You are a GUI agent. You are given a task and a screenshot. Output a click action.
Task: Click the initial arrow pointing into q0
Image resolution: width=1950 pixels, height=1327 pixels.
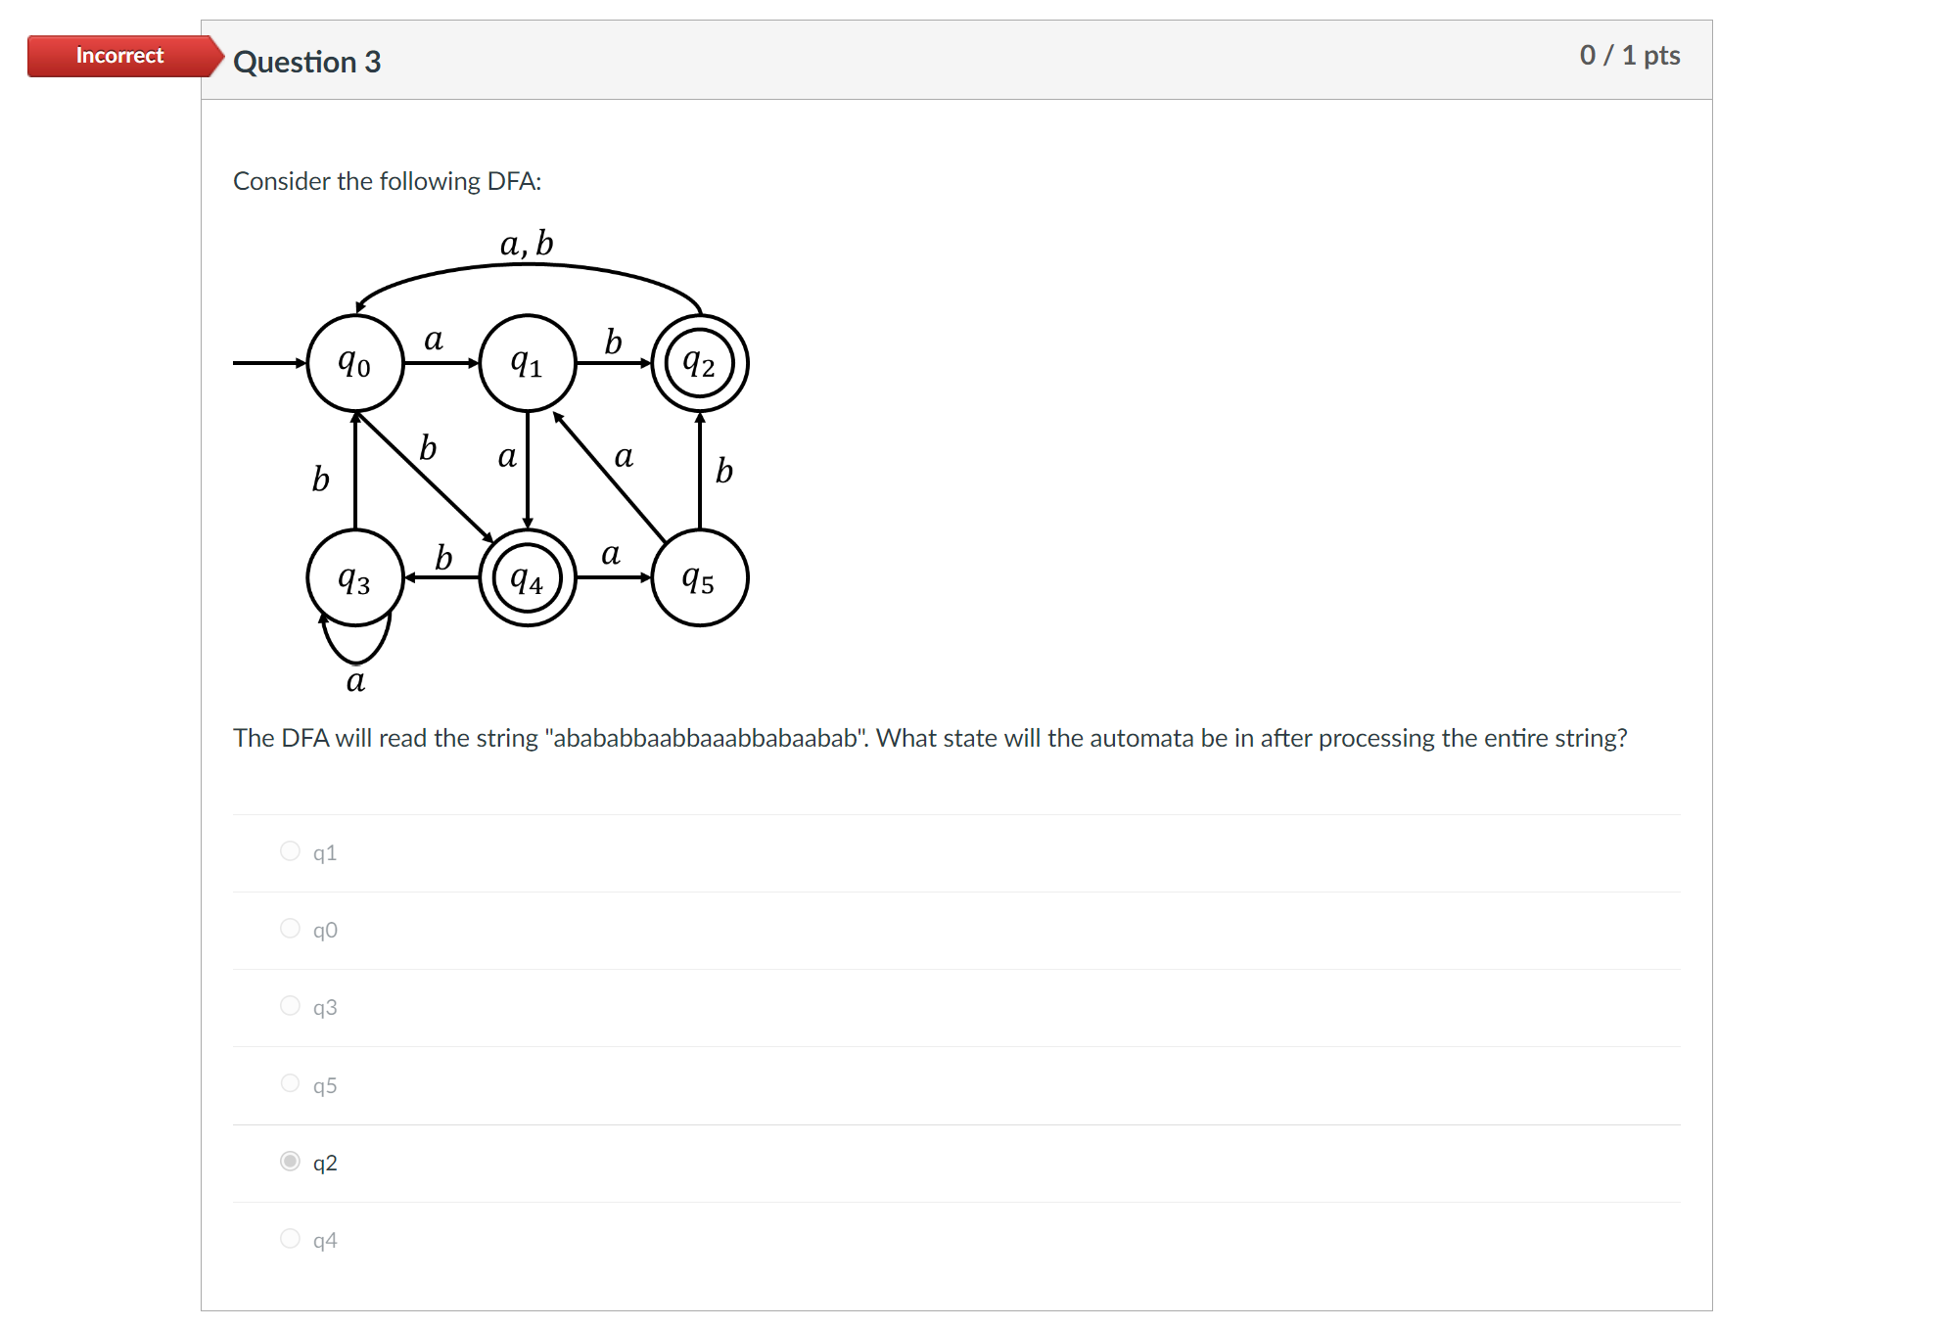coord(266,363)
